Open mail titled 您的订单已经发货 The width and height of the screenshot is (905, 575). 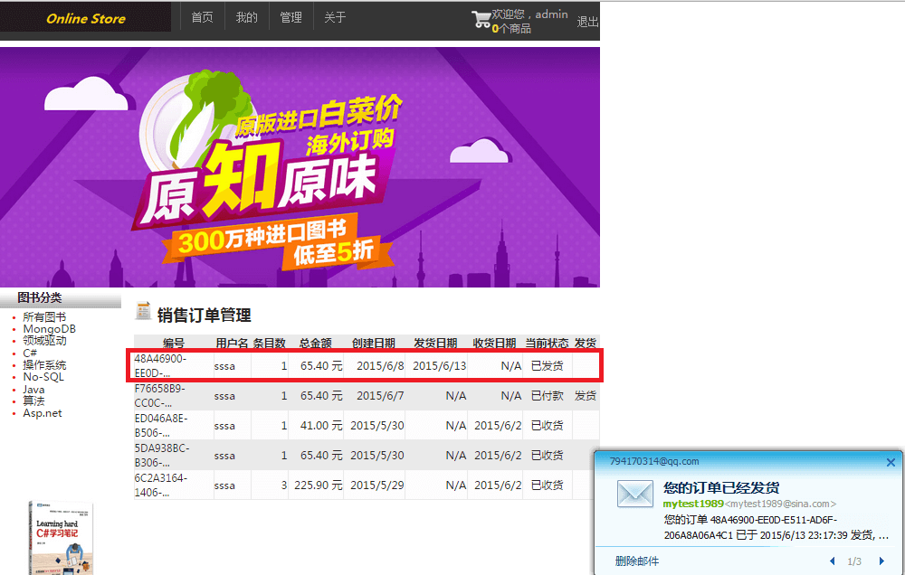click(x=721, y=488)
